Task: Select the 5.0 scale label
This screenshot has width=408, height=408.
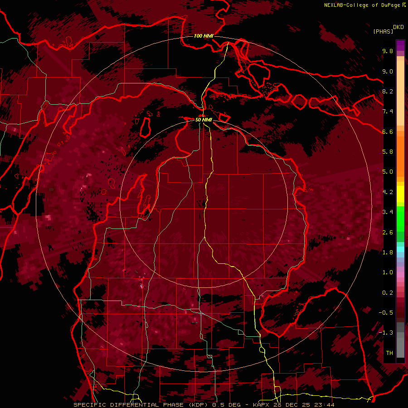Action: [388, 172]
